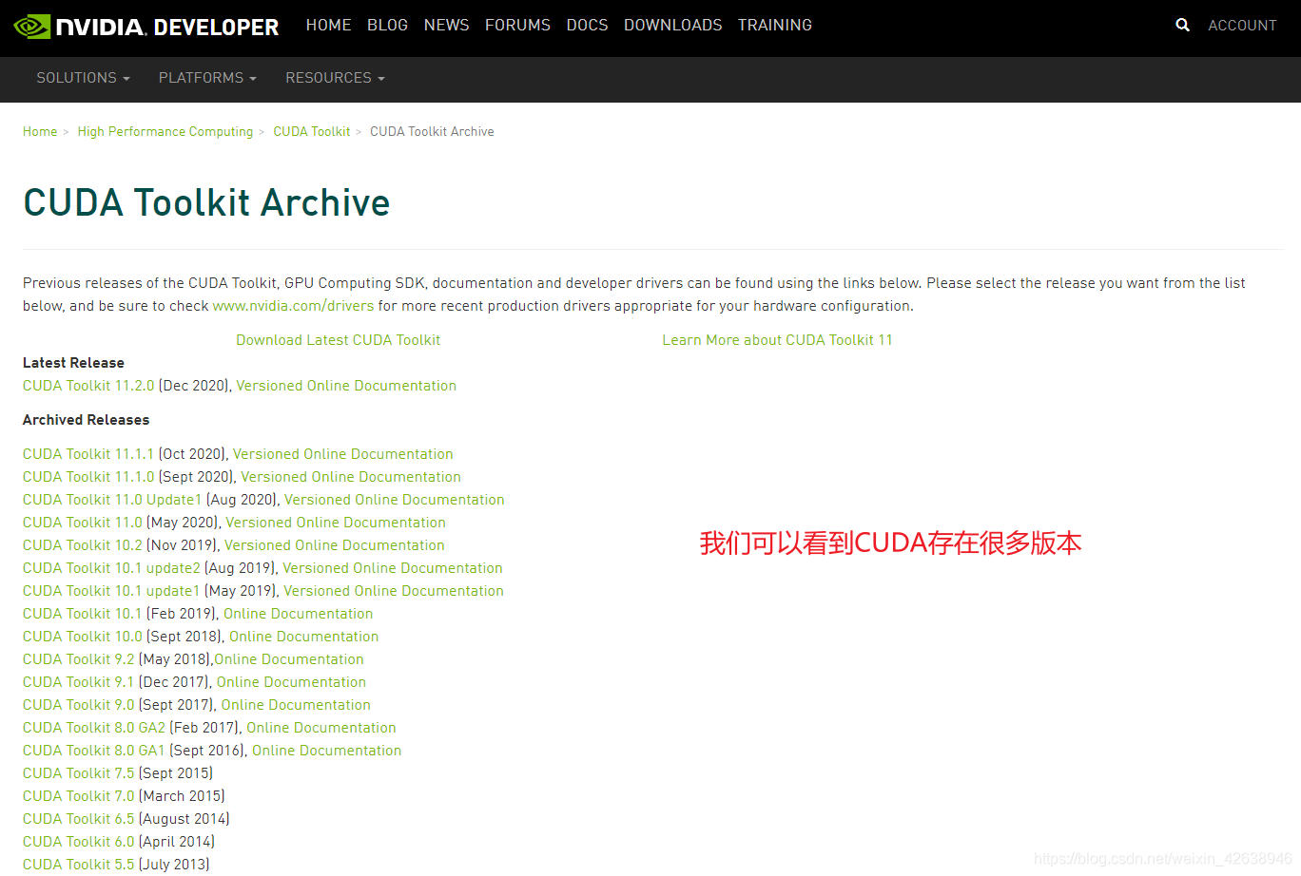Click the Latest Release heading

click(73, 363)
